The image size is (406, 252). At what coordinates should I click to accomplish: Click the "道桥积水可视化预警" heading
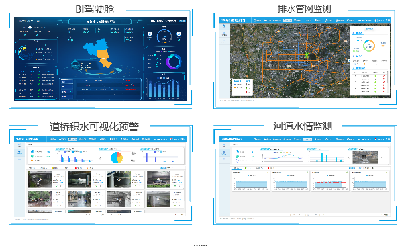point(94,127)
